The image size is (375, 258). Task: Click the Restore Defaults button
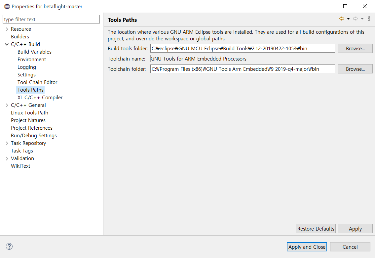pos(316,229)
